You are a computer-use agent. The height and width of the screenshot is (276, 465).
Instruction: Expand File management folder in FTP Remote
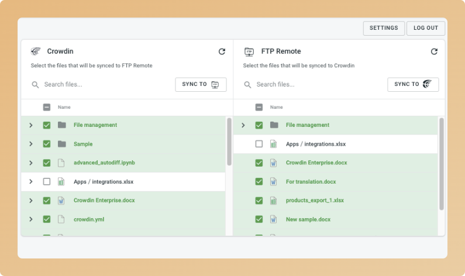[x=243, y=125]
